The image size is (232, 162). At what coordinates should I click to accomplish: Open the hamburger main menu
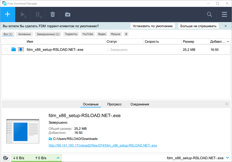tap(224, 14)
